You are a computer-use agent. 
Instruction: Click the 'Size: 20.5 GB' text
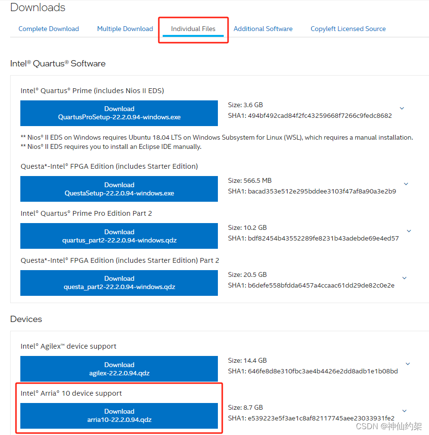247,274
